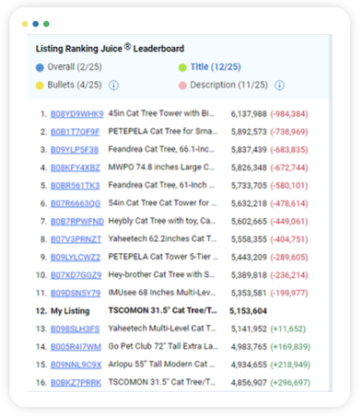Click difference value (-478,614)
362x416 pixels.
click(x=289, y=203)
